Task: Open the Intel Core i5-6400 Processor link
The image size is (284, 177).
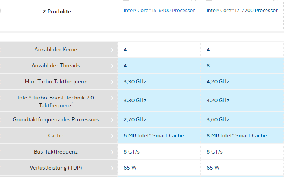Action: [159, 11]
